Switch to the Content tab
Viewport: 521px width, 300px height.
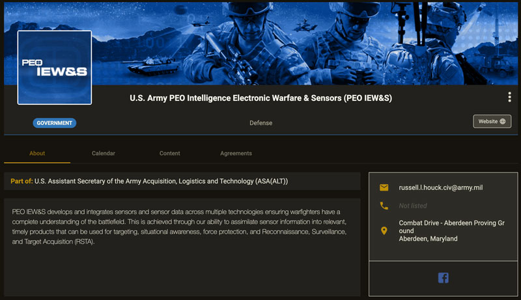169,154
